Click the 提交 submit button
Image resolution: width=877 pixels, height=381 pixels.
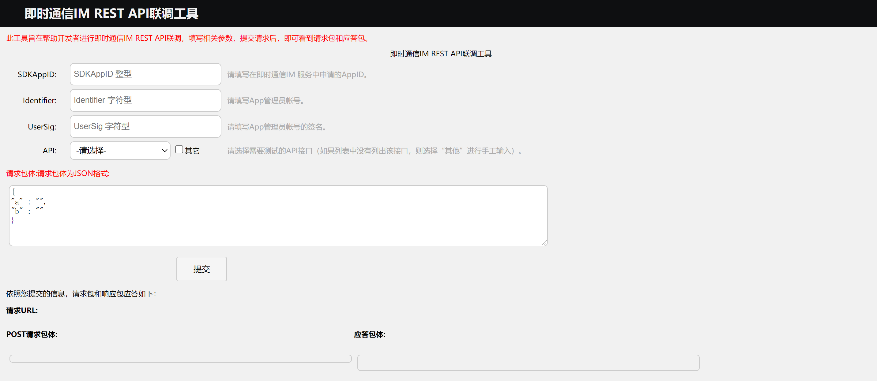tap(201, 269)
